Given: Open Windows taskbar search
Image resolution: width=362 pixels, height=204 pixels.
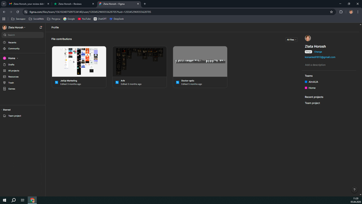Looking at the screenshot, I should tap(14, 200).
